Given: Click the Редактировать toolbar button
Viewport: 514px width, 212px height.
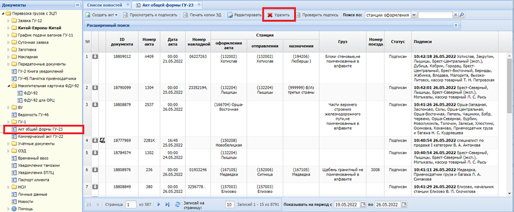Looking at the screenshot, I should click(x=244, y=15).
